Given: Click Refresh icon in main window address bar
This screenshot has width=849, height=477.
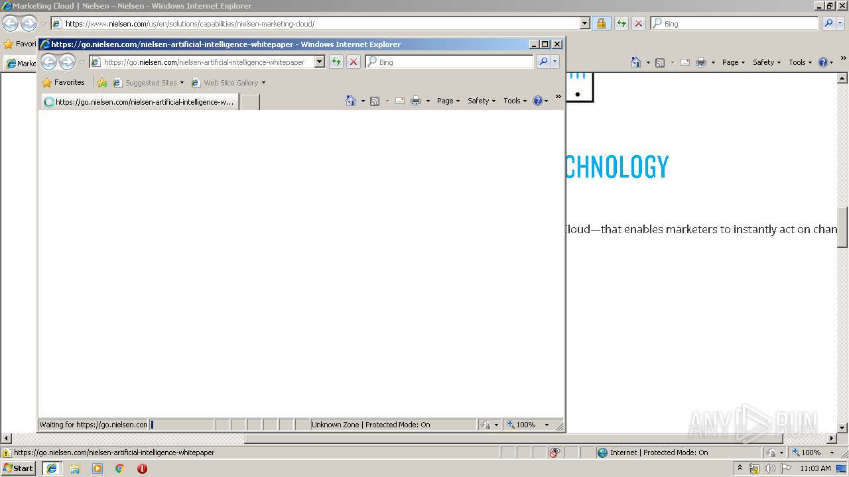Looking at the screenshot, I should 621,23.
